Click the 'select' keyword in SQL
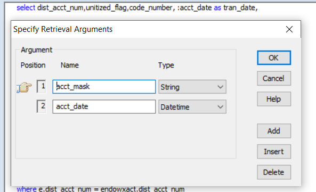 click(x=26, y=7)
